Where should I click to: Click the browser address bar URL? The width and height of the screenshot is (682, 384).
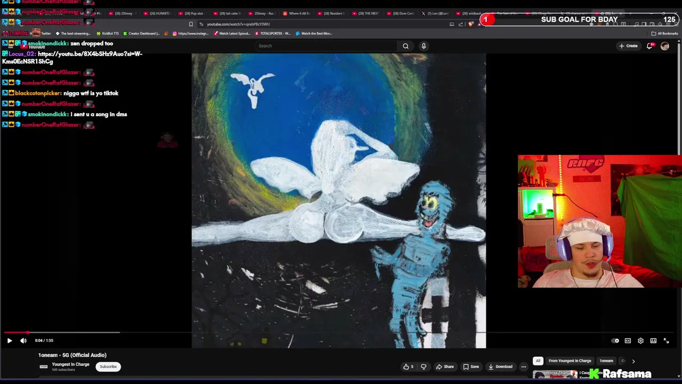coord(238,24)
